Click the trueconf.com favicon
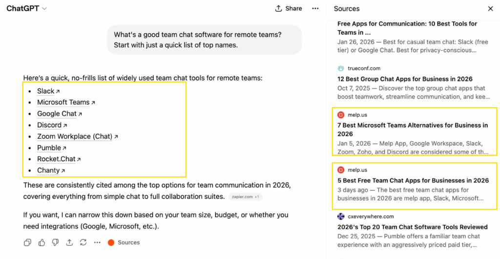500x259 pixels. tap(341, 68)
